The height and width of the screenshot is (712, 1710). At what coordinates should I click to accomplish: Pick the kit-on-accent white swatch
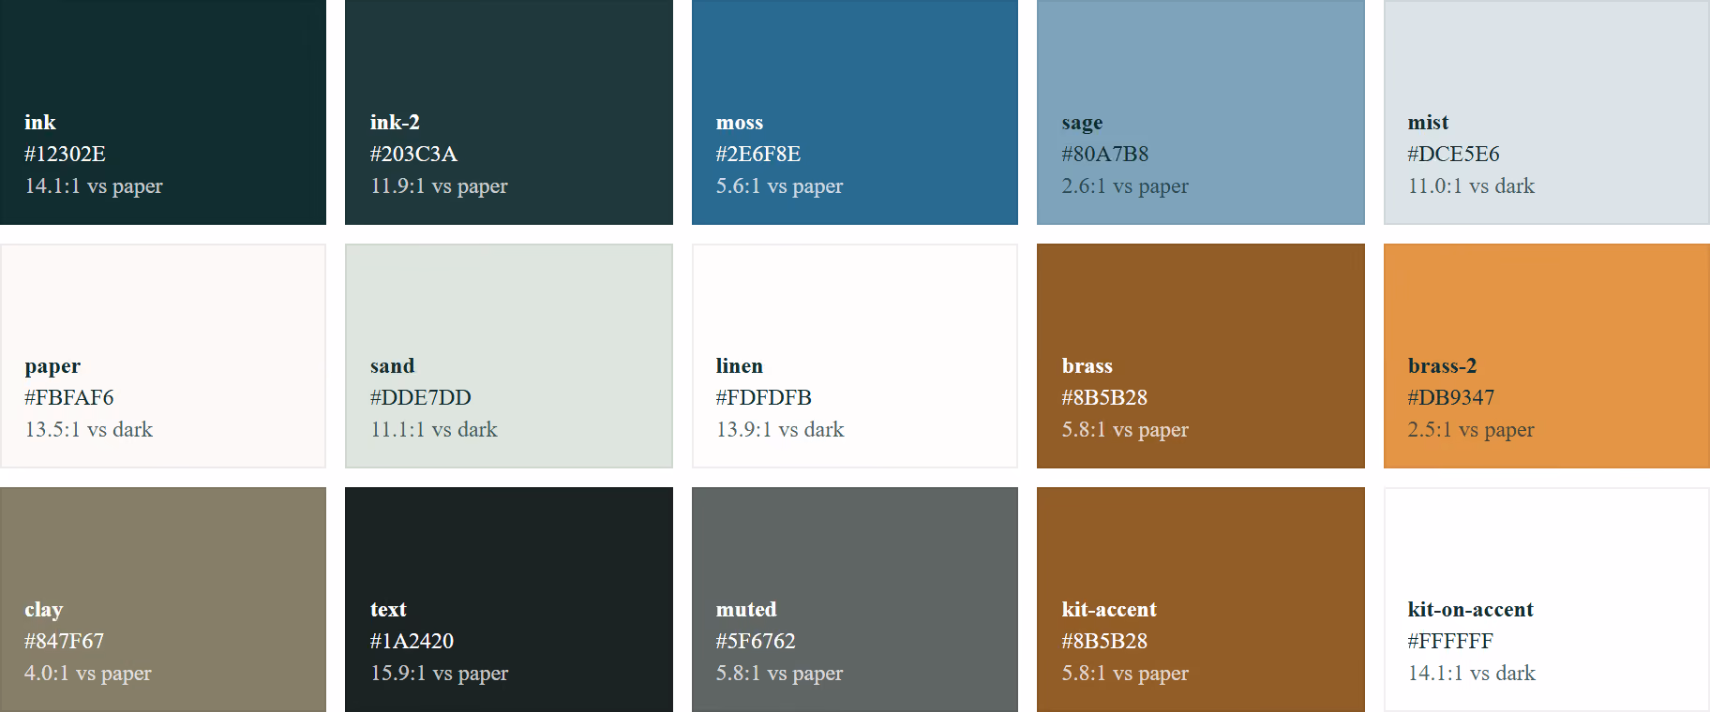pyautogui.click(x=1547, y=600)
